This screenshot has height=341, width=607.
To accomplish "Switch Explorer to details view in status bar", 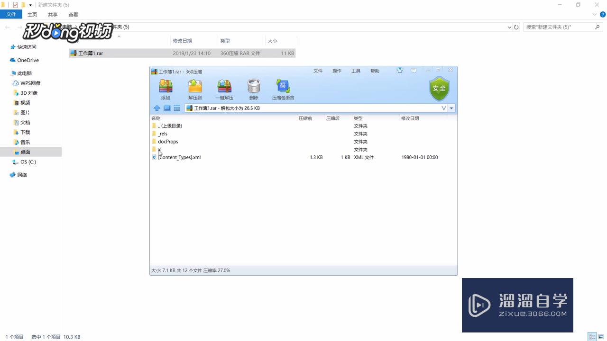I will [x=593, y=337].
